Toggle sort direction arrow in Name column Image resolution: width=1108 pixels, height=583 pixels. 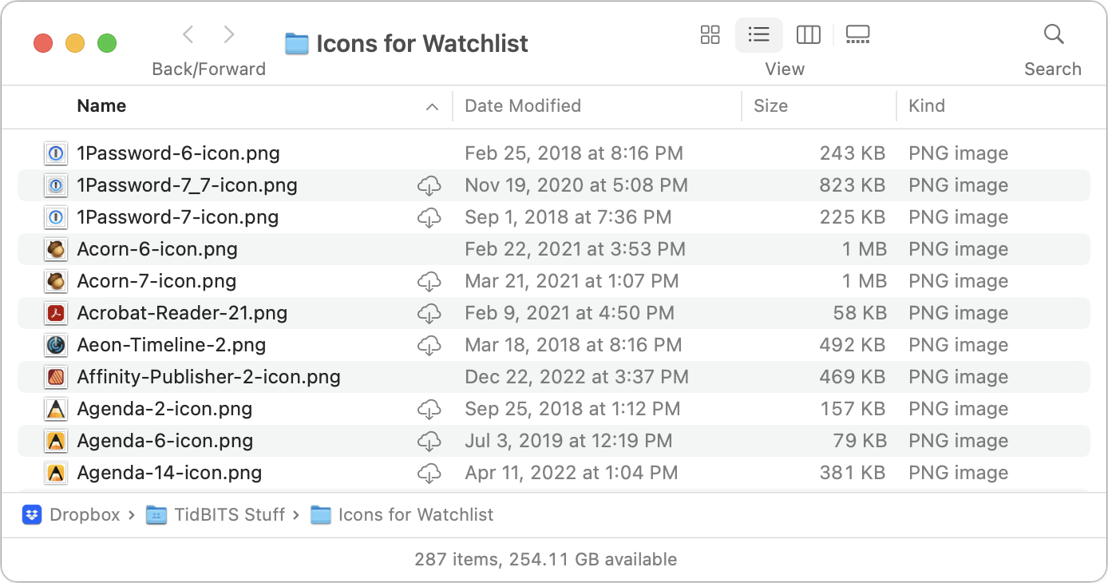click(x=432, y=107)
